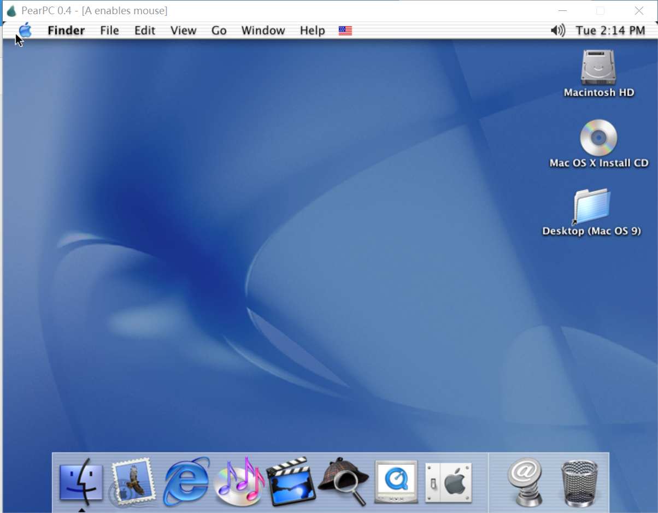Click the US flag keyboard input menu

tap(345, 31)
